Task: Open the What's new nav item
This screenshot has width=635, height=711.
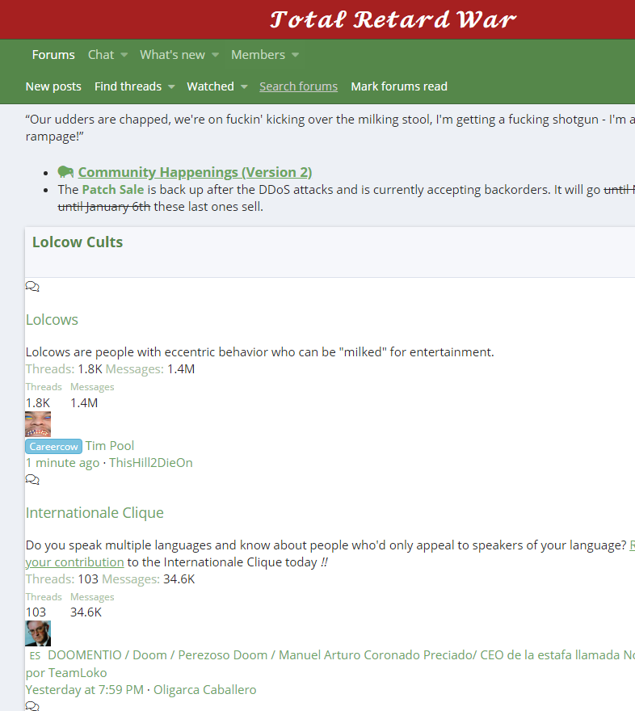Action: click(x=172, y=55)
